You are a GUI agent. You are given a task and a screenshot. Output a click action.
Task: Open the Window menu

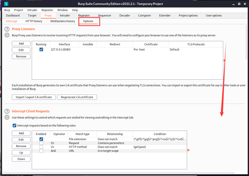tap(62, 10)
